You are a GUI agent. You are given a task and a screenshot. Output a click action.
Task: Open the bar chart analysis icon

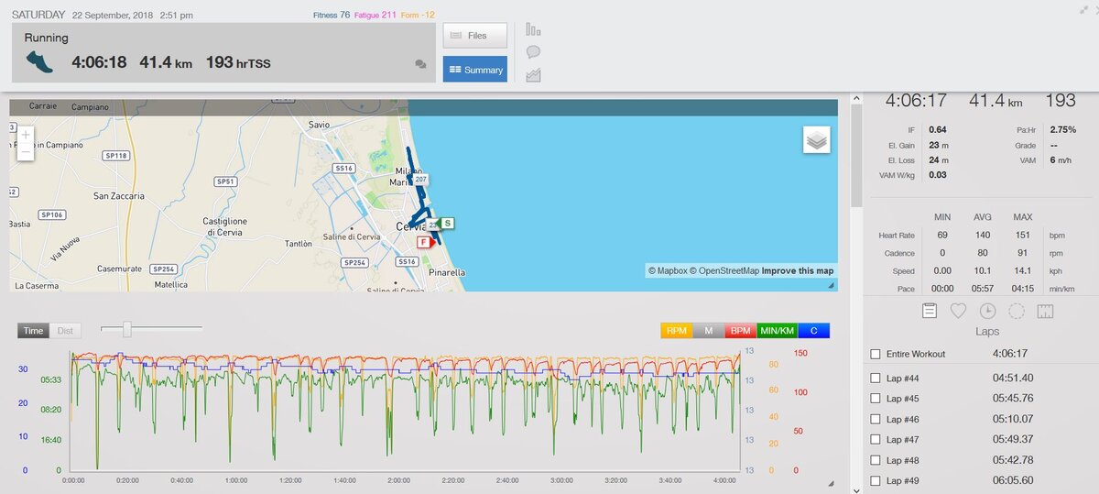coord(533,29)
